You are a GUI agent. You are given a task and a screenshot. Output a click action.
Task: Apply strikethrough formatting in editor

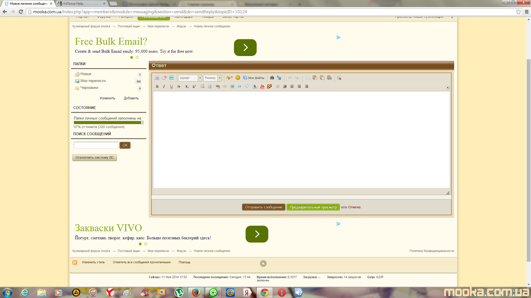pyautogui.click(x=179, y=86)
